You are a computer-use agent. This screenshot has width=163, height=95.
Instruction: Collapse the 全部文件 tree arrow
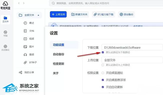tap(38, 15)
